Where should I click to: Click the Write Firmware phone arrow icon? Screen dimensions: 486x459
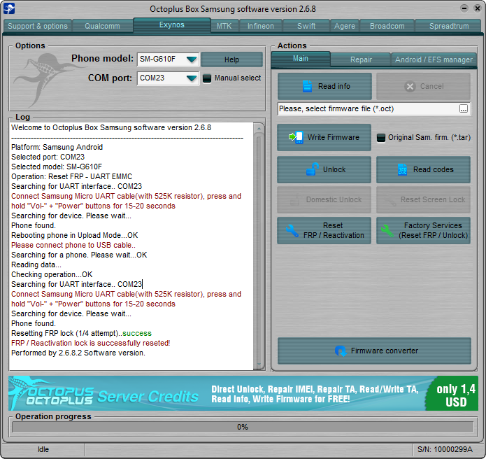click(296, 137)
